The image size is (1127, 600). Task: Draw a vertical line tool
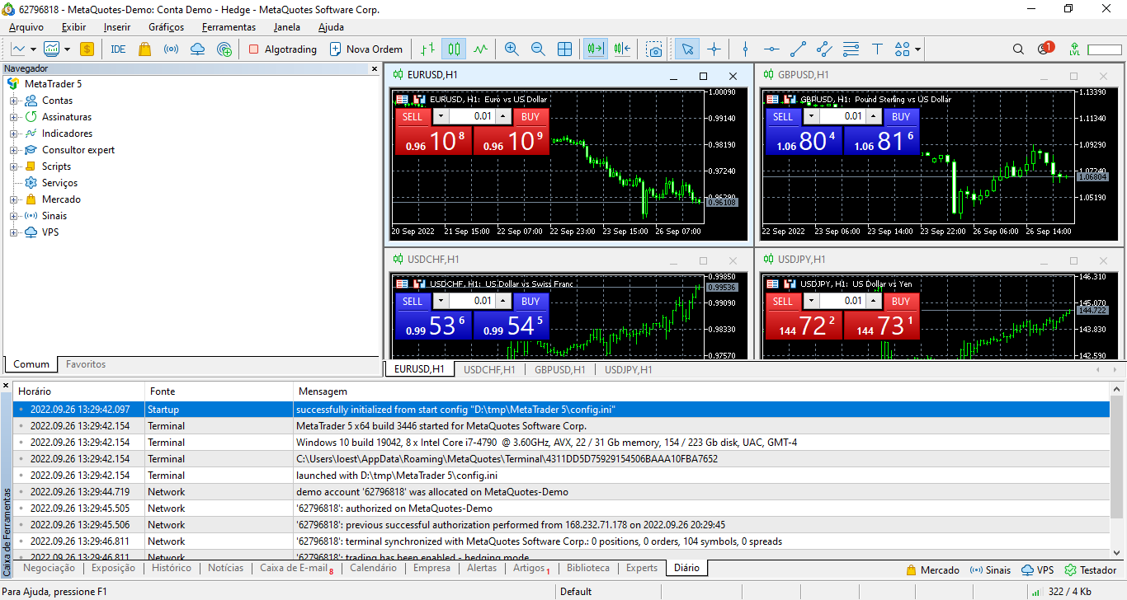pos(745,49)
